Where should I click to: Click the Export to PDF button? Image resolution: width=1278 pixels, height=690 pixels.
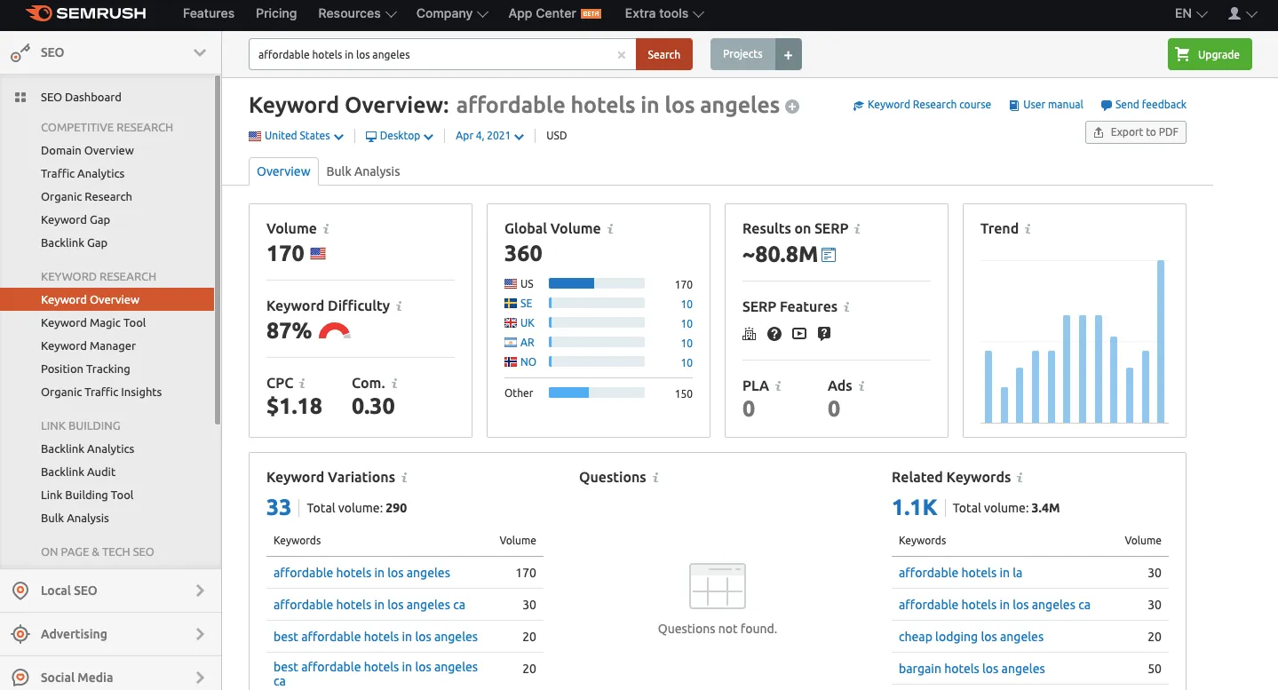1135,132
